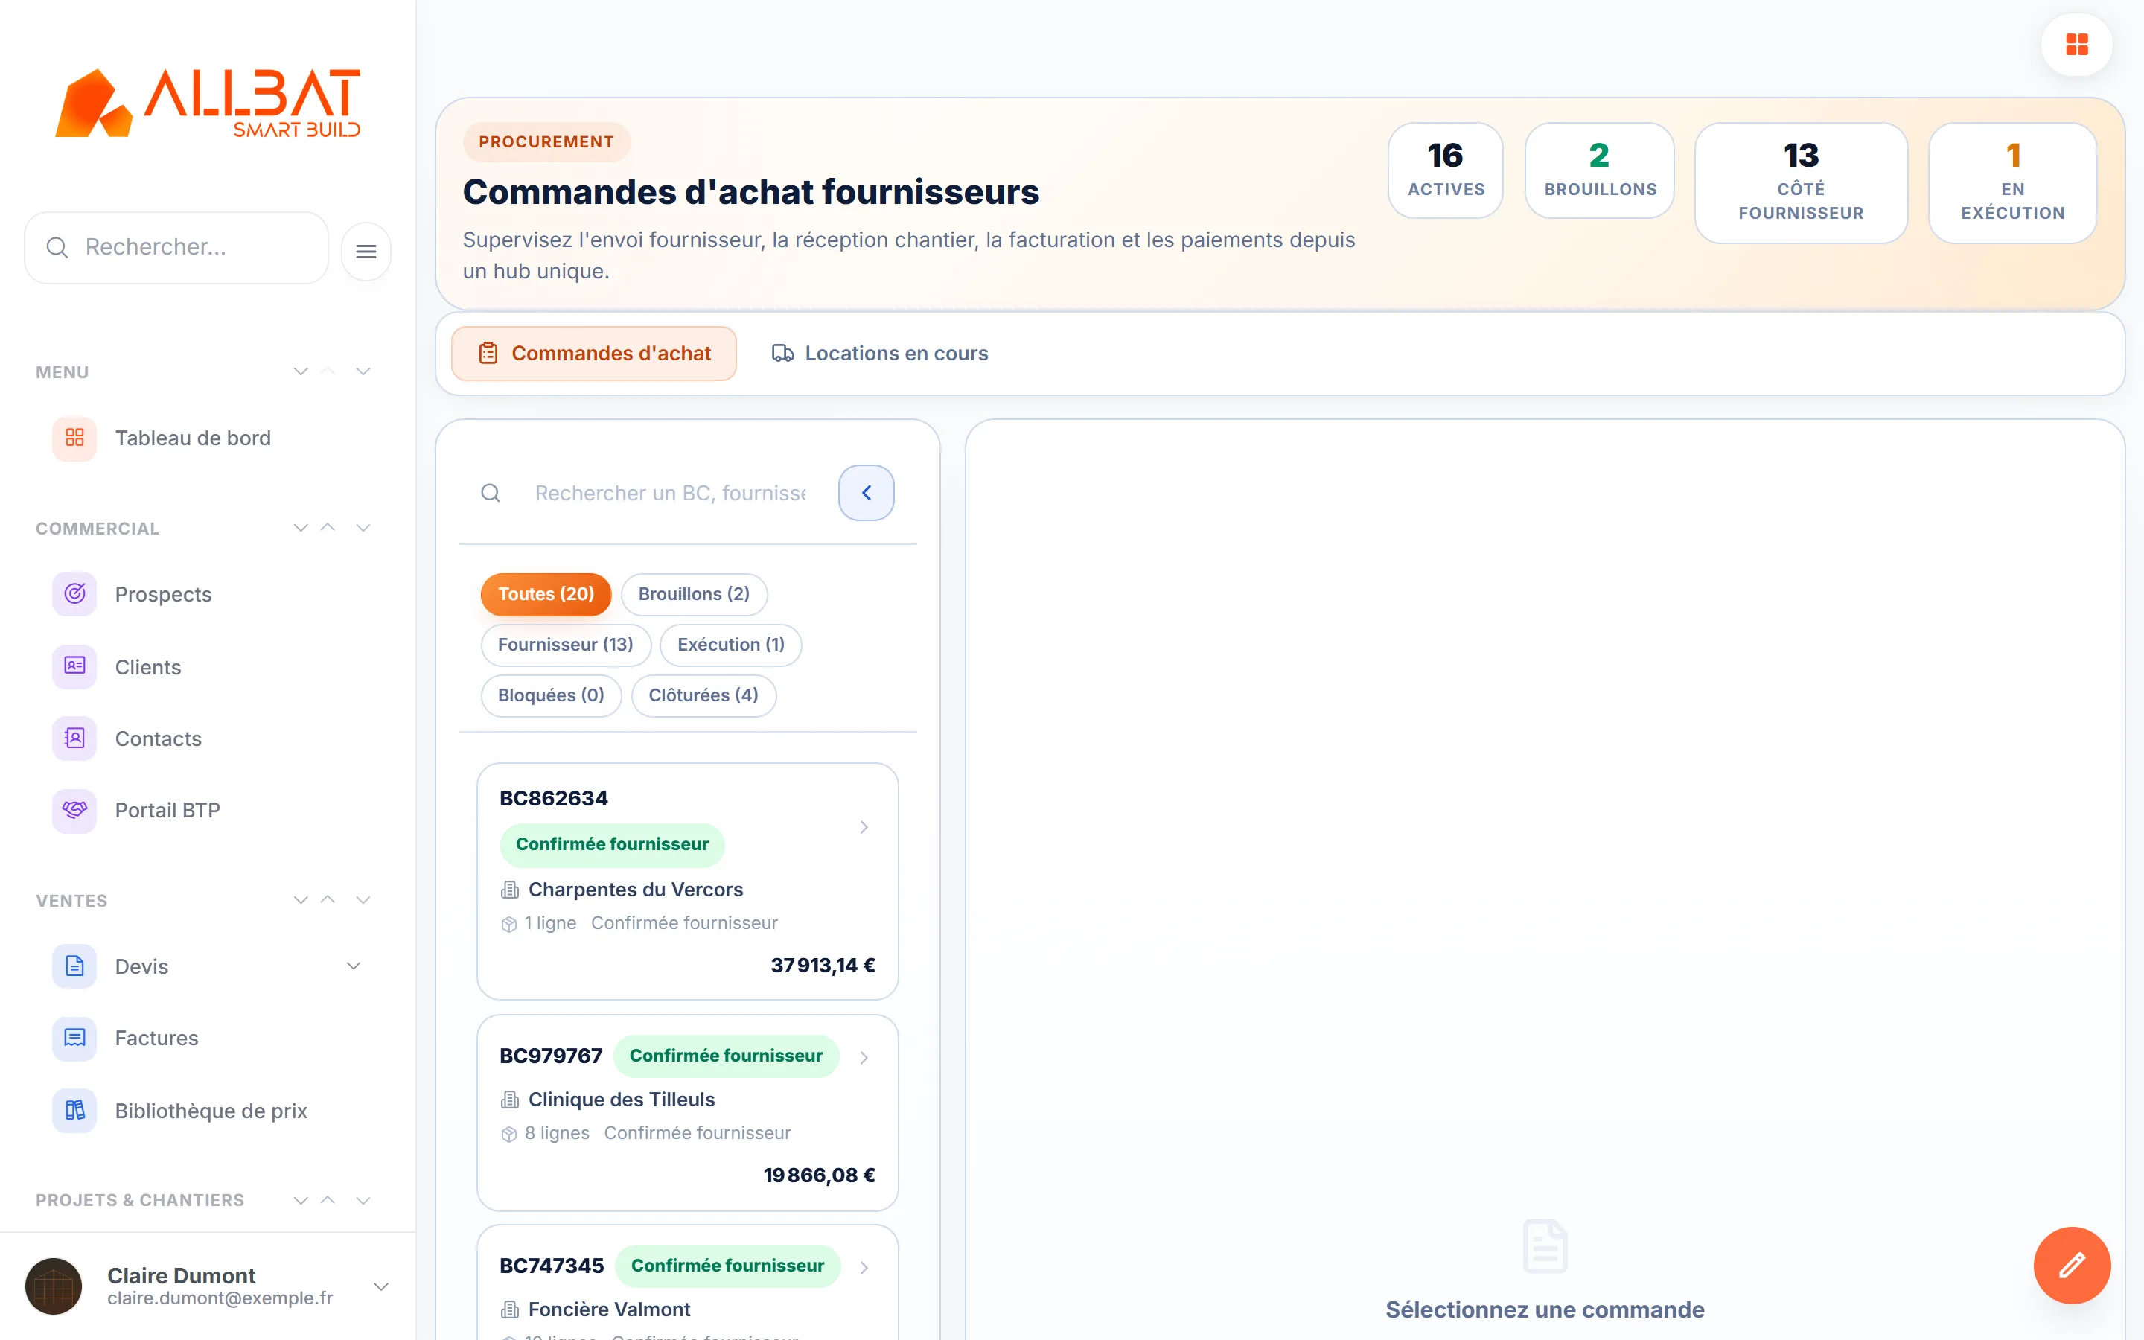The height and width of the screenshot is (1340, 2144).
Task: Focus the Rechercher un BC search field
Action: pyautogui.click(x=670, y=493)
